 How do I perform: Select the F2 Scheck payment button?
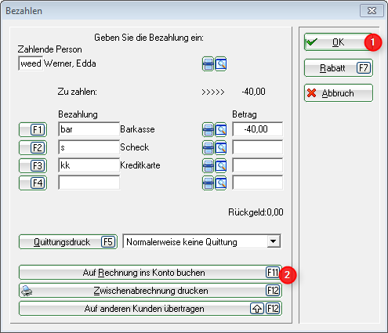pos(33,147)
